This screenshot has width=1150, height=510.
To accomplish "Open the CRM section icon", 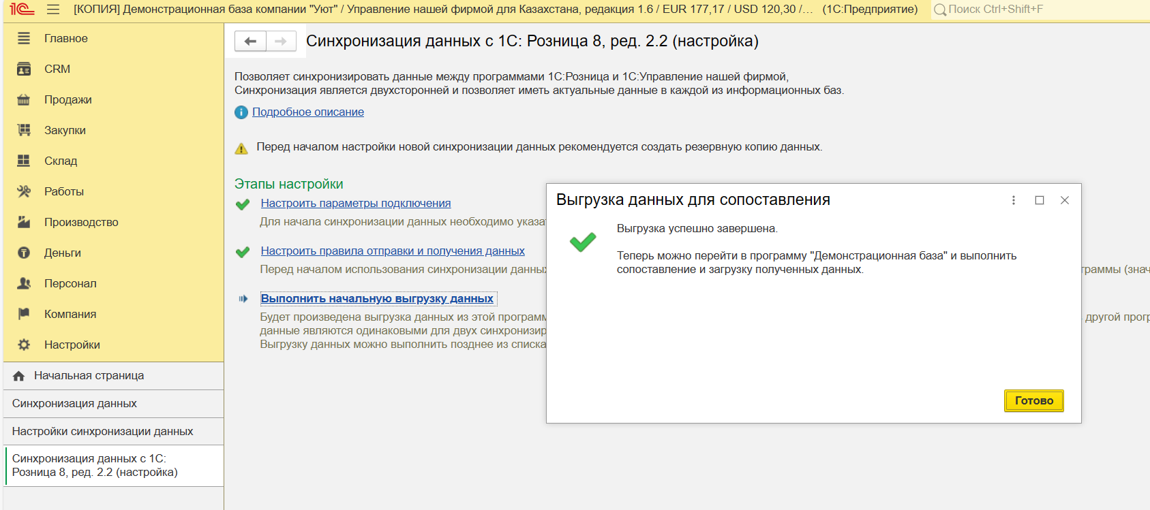I will tap(24, 69).
